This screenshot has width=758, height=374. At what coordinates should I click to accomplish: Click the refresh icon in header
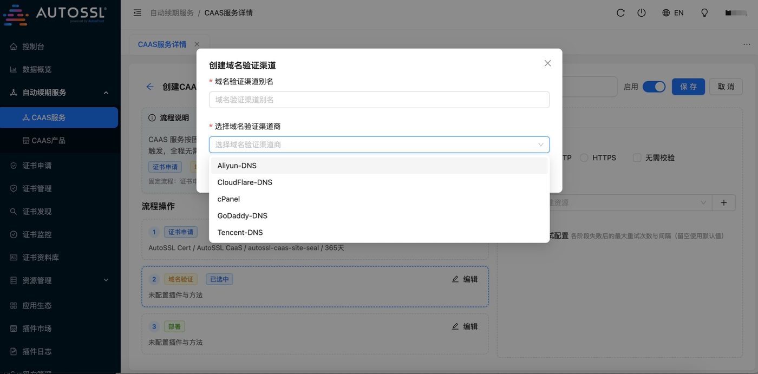click(620, 12)
